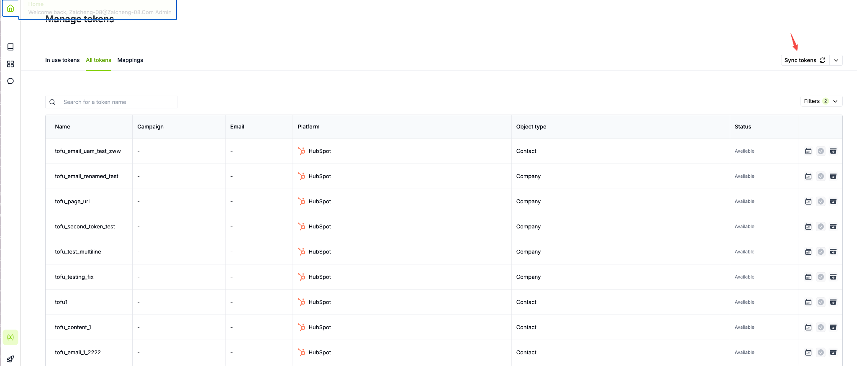Select the All tokens tab
The width and height of the screenshot is (857, 366).
click(98, 60)
